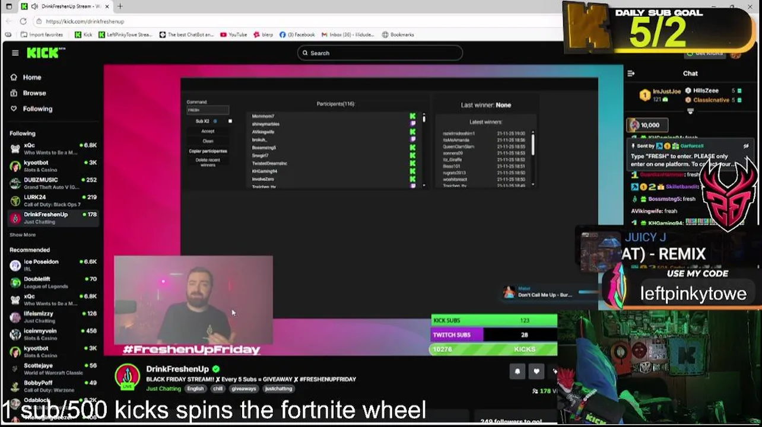The width and height of the screenshot is (762, 427).
Task: Click the DrinkFreshenUp channel name below the video
Action: click(177, 369)
